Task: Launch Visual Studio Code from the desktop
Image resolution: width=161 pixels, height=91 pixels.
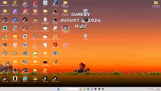Action: pyautogui.click(x=25, y=54)
